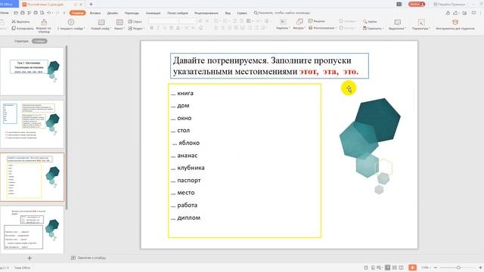
Task: Open the Settings (Параметры) tool icon
Action: click(x=421, y=22)
